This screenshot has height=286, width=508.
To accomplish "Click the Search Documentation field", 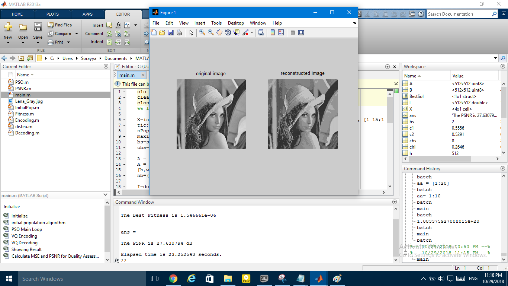I will pyautogui.click(x=459, y=14).
